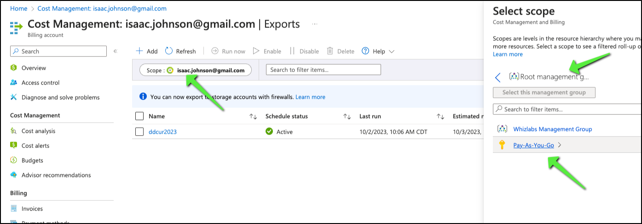Open Cost alerts page
Viewport: 642px width, 224px height.
[35, 146]
